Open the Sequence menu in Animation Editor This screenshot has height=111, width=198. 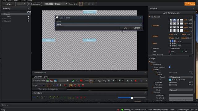coord(38,77)
